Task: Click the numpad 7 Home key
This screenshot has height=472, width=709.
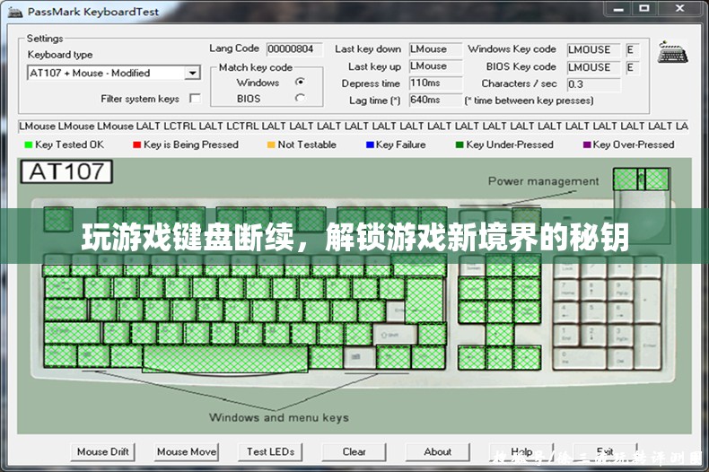Action: pos(566,290)
